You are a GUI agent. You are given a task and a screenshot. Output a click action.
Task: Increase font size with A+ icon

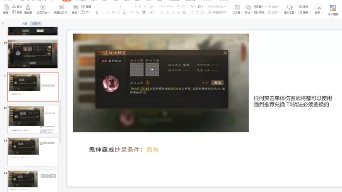(x=140, y=6)
